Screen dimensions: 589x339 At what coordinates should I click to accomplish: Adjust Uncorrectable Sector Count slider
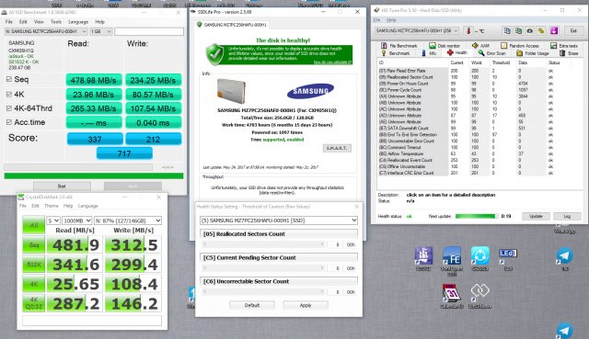[x=263, y=292]
